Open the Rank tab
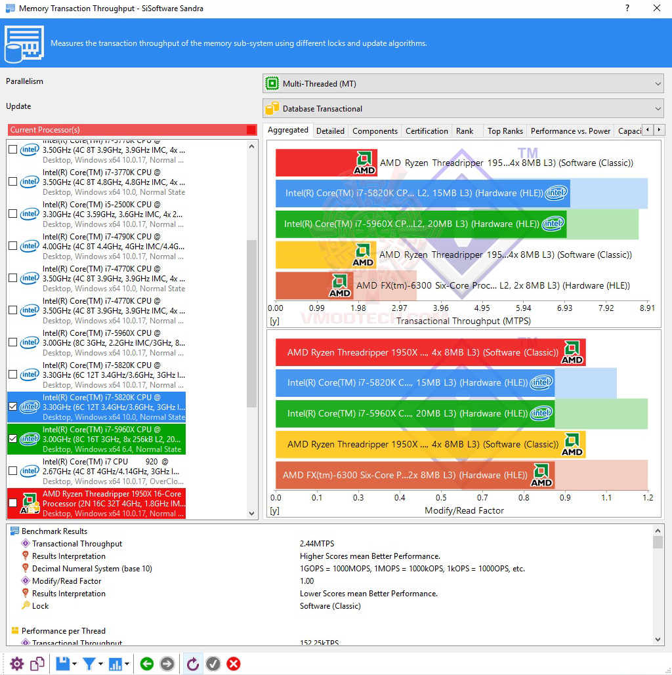Viewport: 672px width, 675px height. (x=465, y=131)
